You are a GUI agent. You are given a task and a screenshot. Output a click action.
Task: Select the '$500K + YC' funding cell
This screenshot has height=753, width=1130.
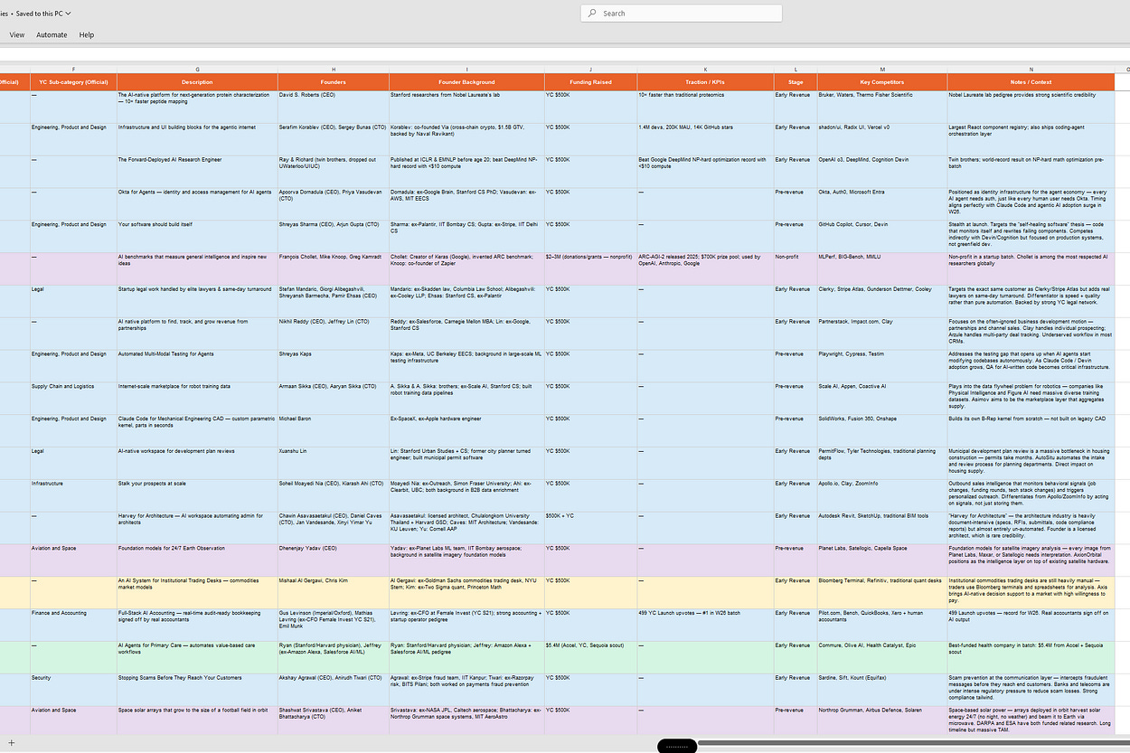click(590, 530)
